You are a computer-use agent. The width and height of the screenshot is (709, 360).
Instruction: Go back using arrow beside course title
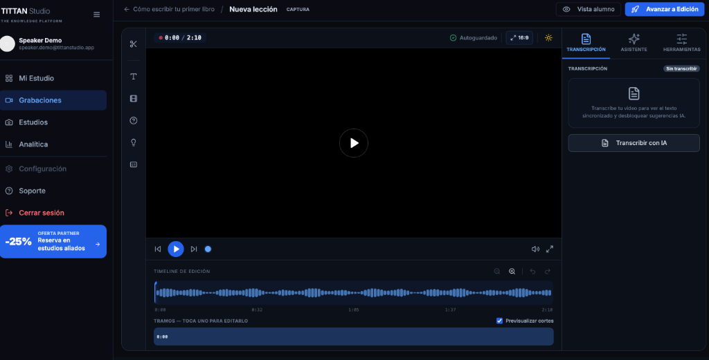pyautogui.click(x=127, y=9)
